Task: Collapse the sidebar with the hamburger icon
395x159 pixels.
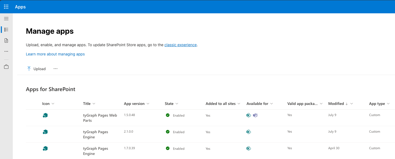Action: coord(6,18)
